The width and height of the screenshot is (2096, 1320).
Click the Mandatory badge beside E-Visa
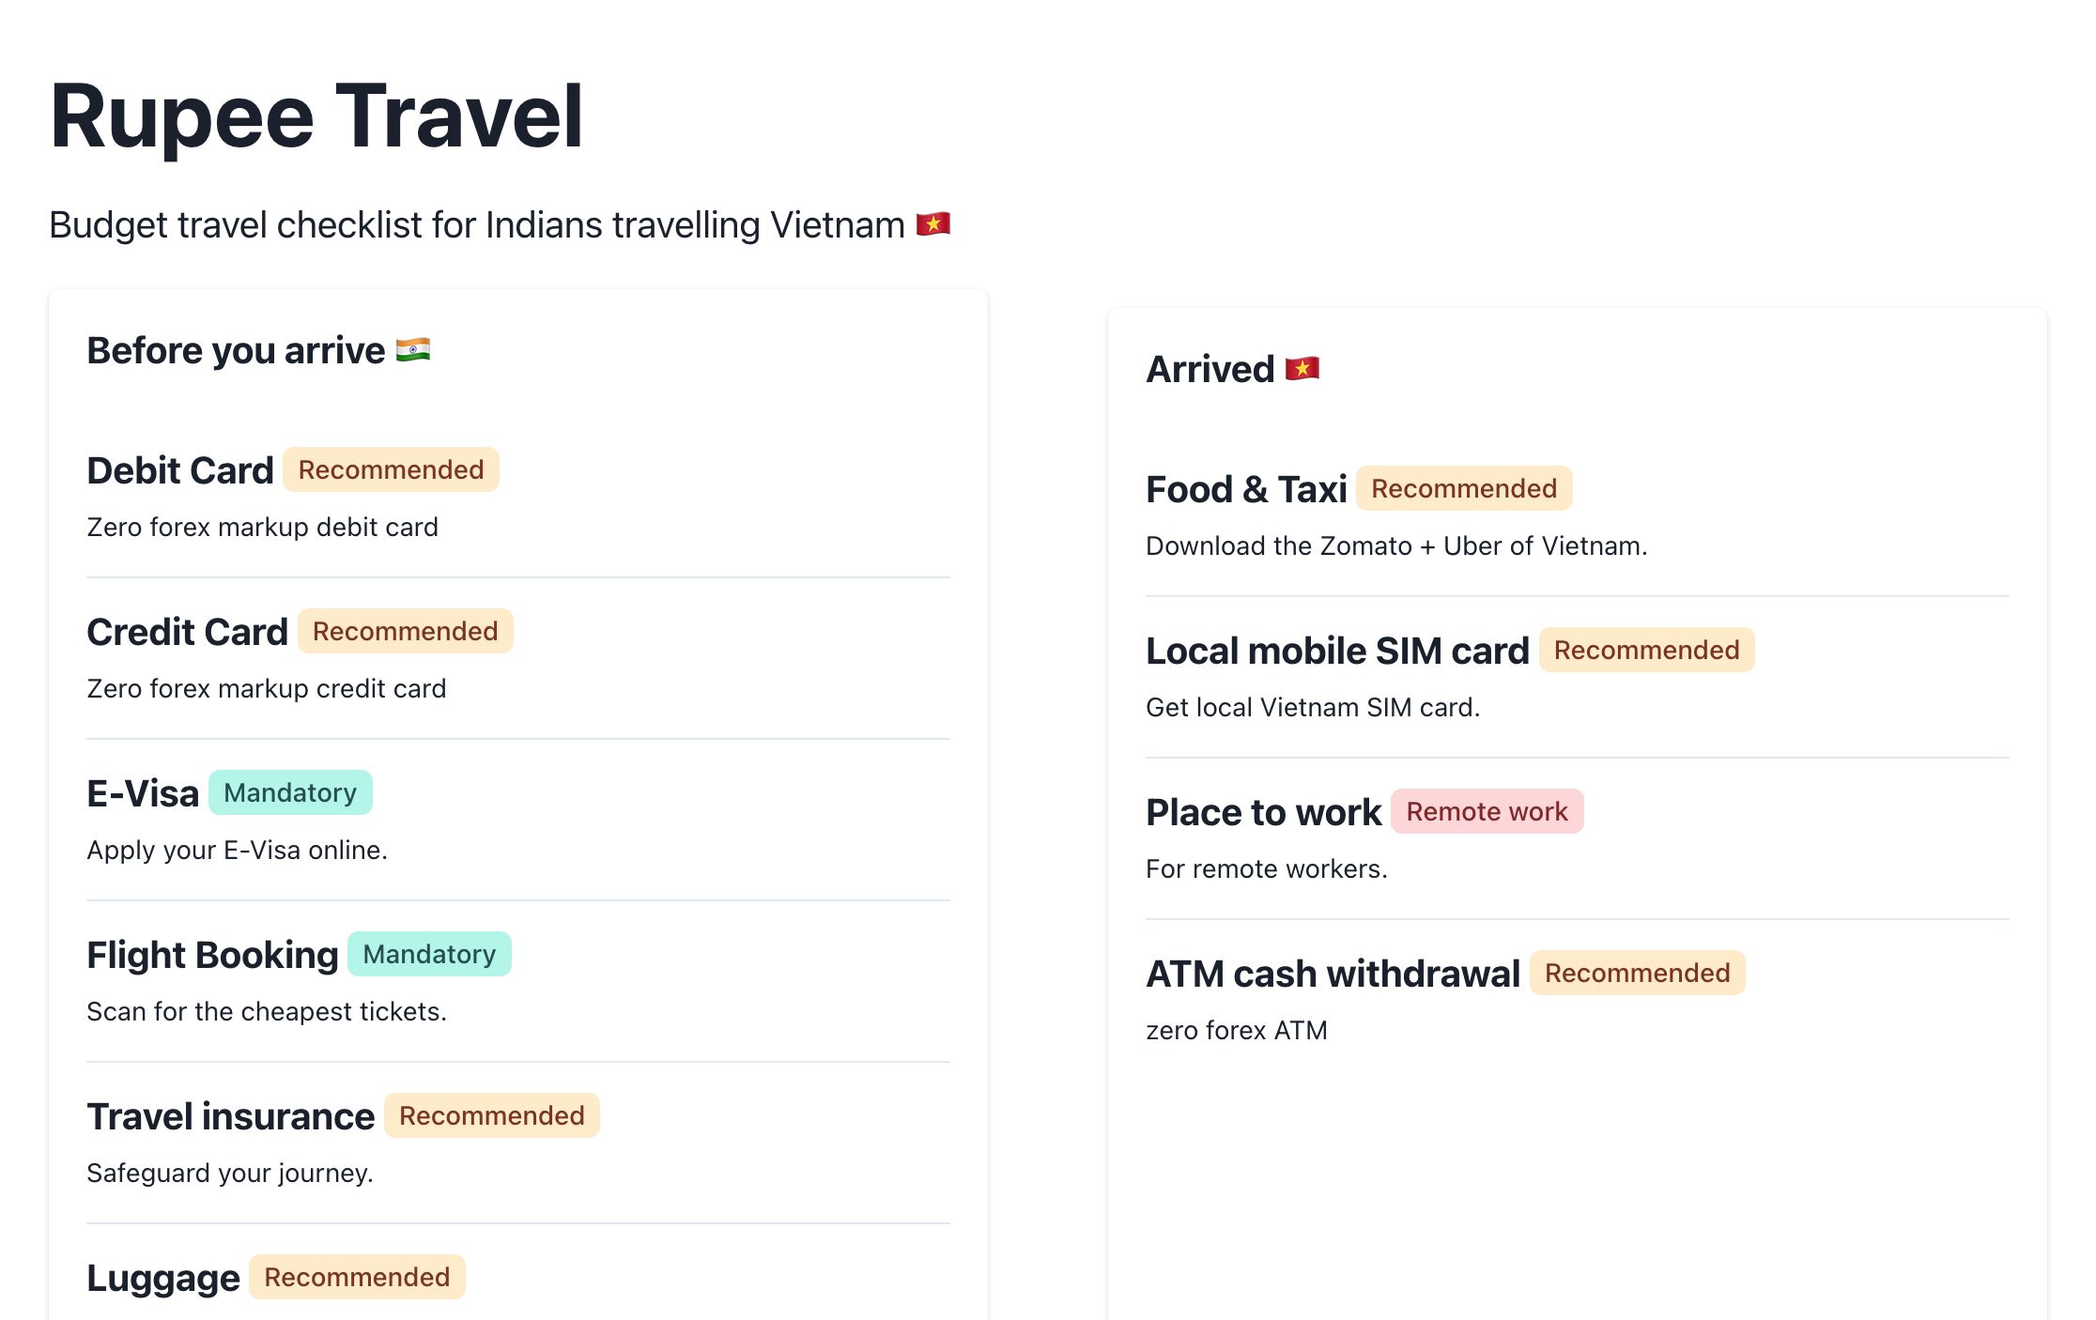[x=290, y=792]
